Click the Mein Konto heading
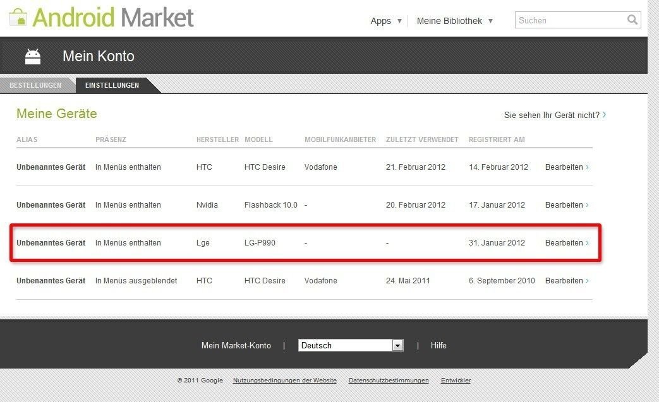659x402 pixels. [x=99, y=56]
